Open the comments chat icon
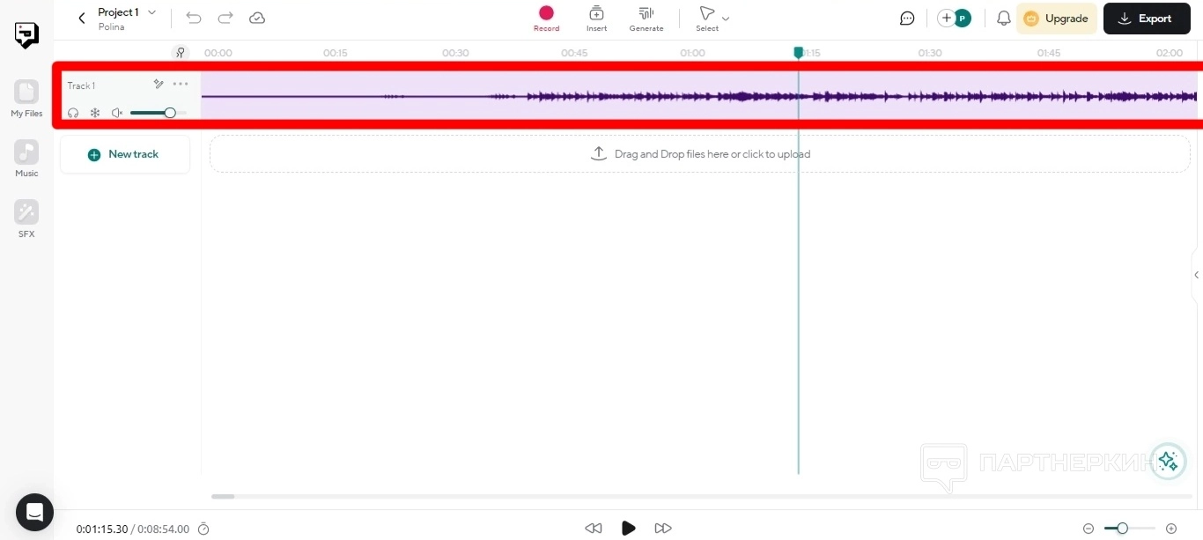 [x=907, y=18]
